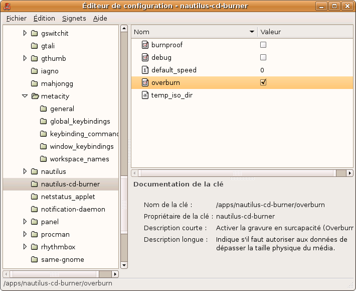Viewport: 356px width, 291px height.
Task: Expand the gthumb tree node
Action: (25, 58)
